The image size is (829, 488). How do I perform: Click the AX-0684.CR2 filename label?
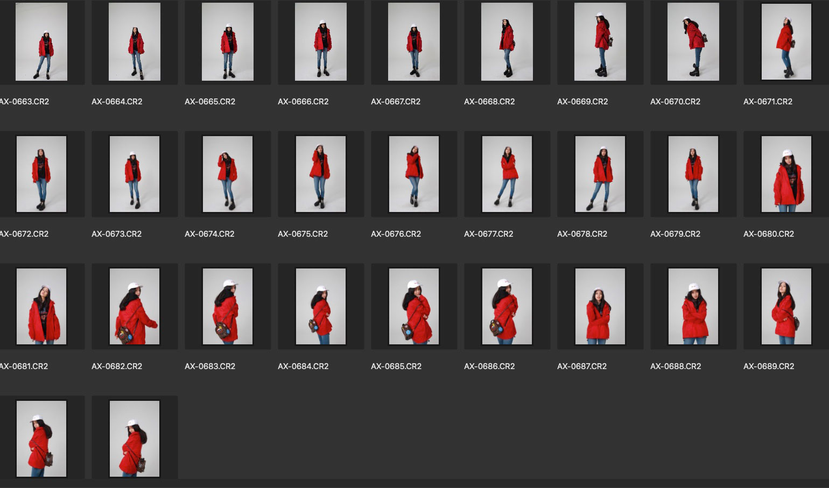tap(303, 366)
